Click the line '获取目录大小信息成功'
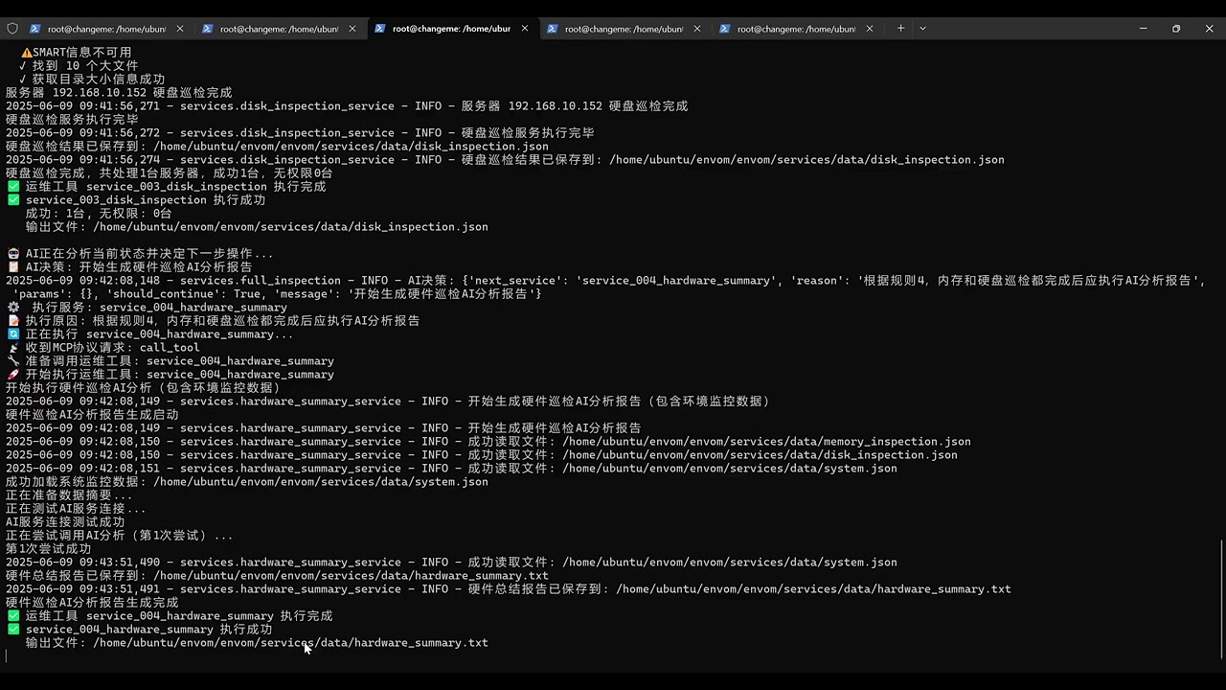Viewport: 1226px width, 690px height. coord(92,80)
